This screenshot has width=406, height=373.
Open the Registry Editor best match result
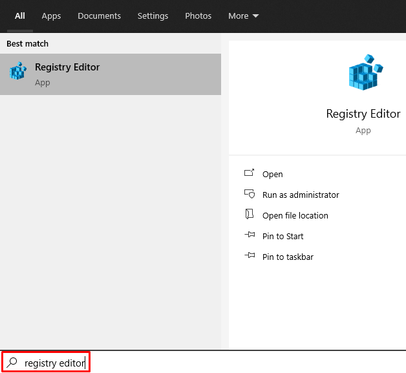pyautogui.click(x=111, y=74)
